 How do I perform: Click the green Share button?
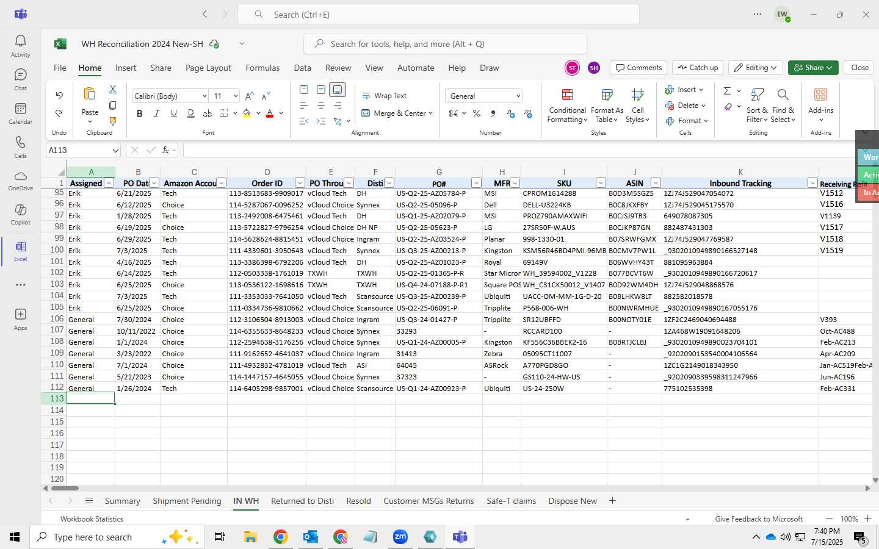[x=813, y=68]
